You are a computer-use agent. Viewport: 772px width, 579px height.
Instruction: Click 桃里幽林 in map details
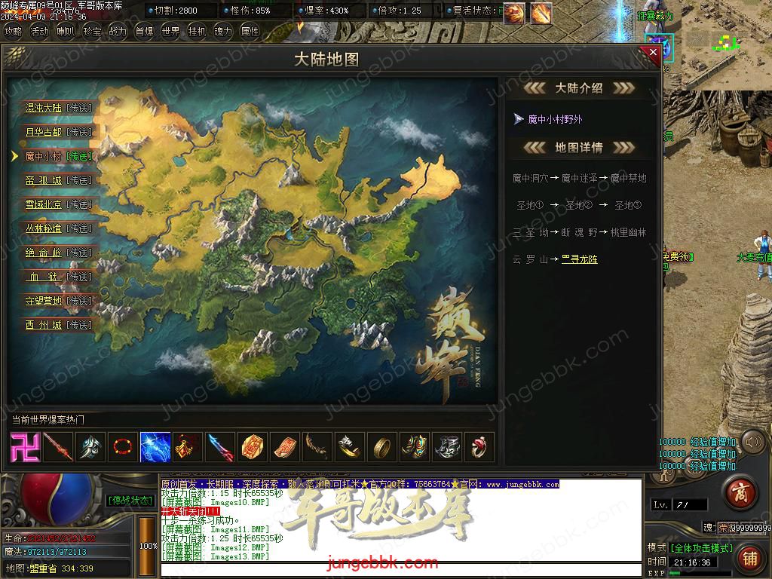coord(628,232)
